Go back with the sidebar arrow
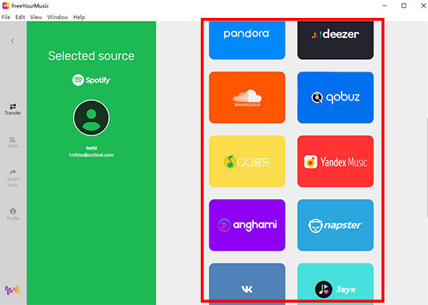The image size is (428, 305). coord(12,41)
